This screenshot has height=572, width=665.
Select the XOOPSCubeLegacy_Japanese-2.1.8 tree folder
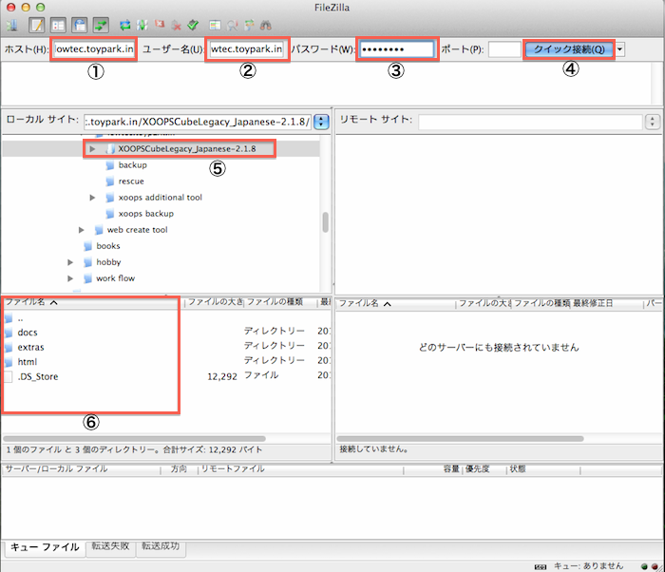tap(187, 149)
